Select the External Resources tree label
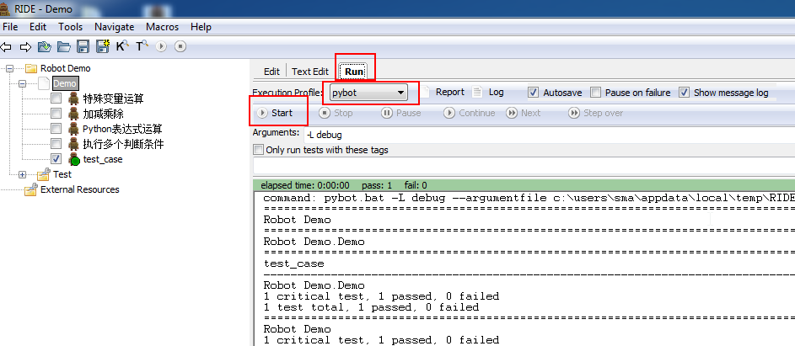Image resolution: width=795 pixels, height=346 pixels. pos(79,189)
